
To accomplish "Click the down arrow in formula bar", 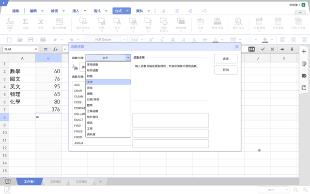I will [x=292, y=49].
